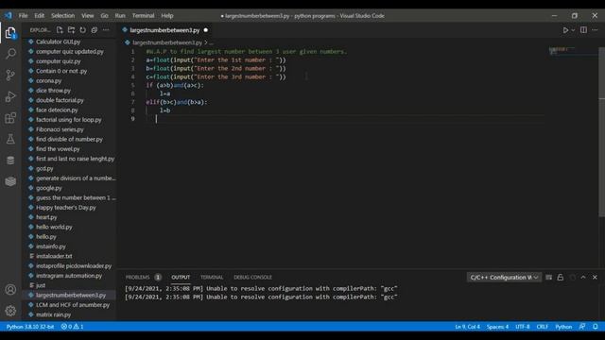Open the Explorer view in activity bar

tap(10, 32)
